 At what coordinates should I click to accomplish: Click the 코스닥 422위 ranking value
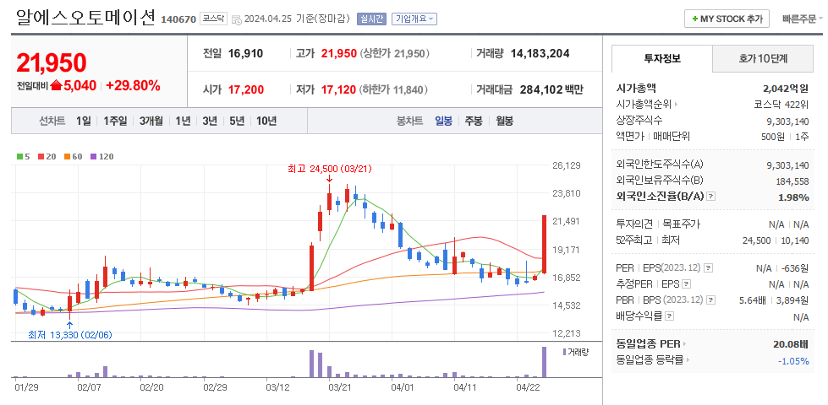point(781,105)
